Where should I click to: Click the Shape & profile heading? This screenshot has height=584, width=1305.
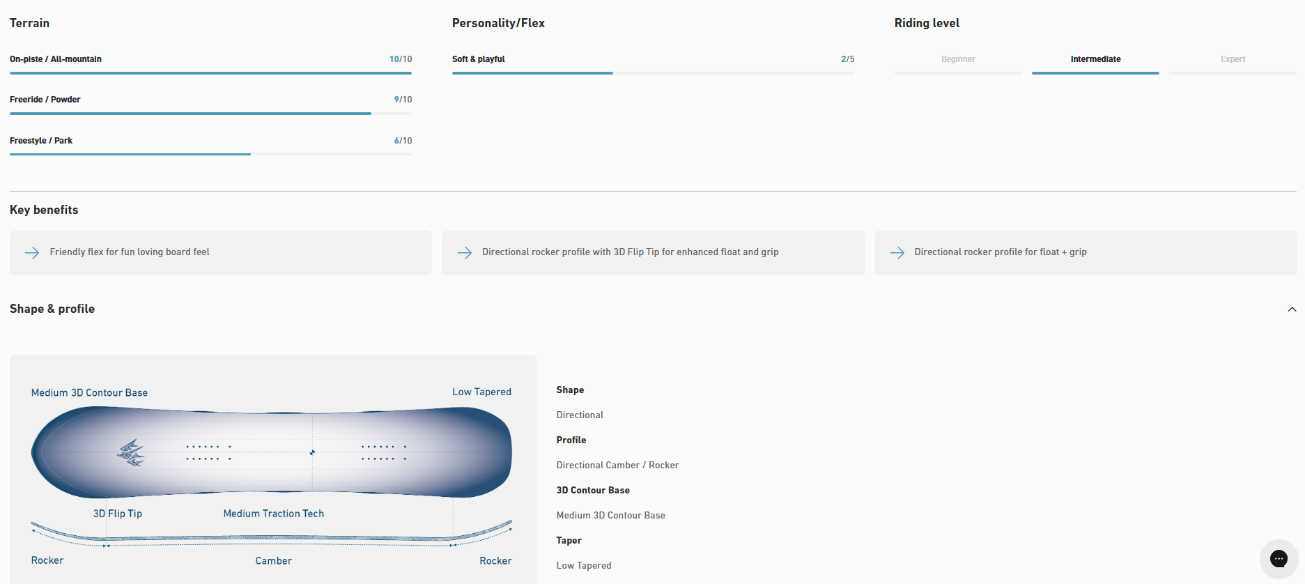[52, 309]
